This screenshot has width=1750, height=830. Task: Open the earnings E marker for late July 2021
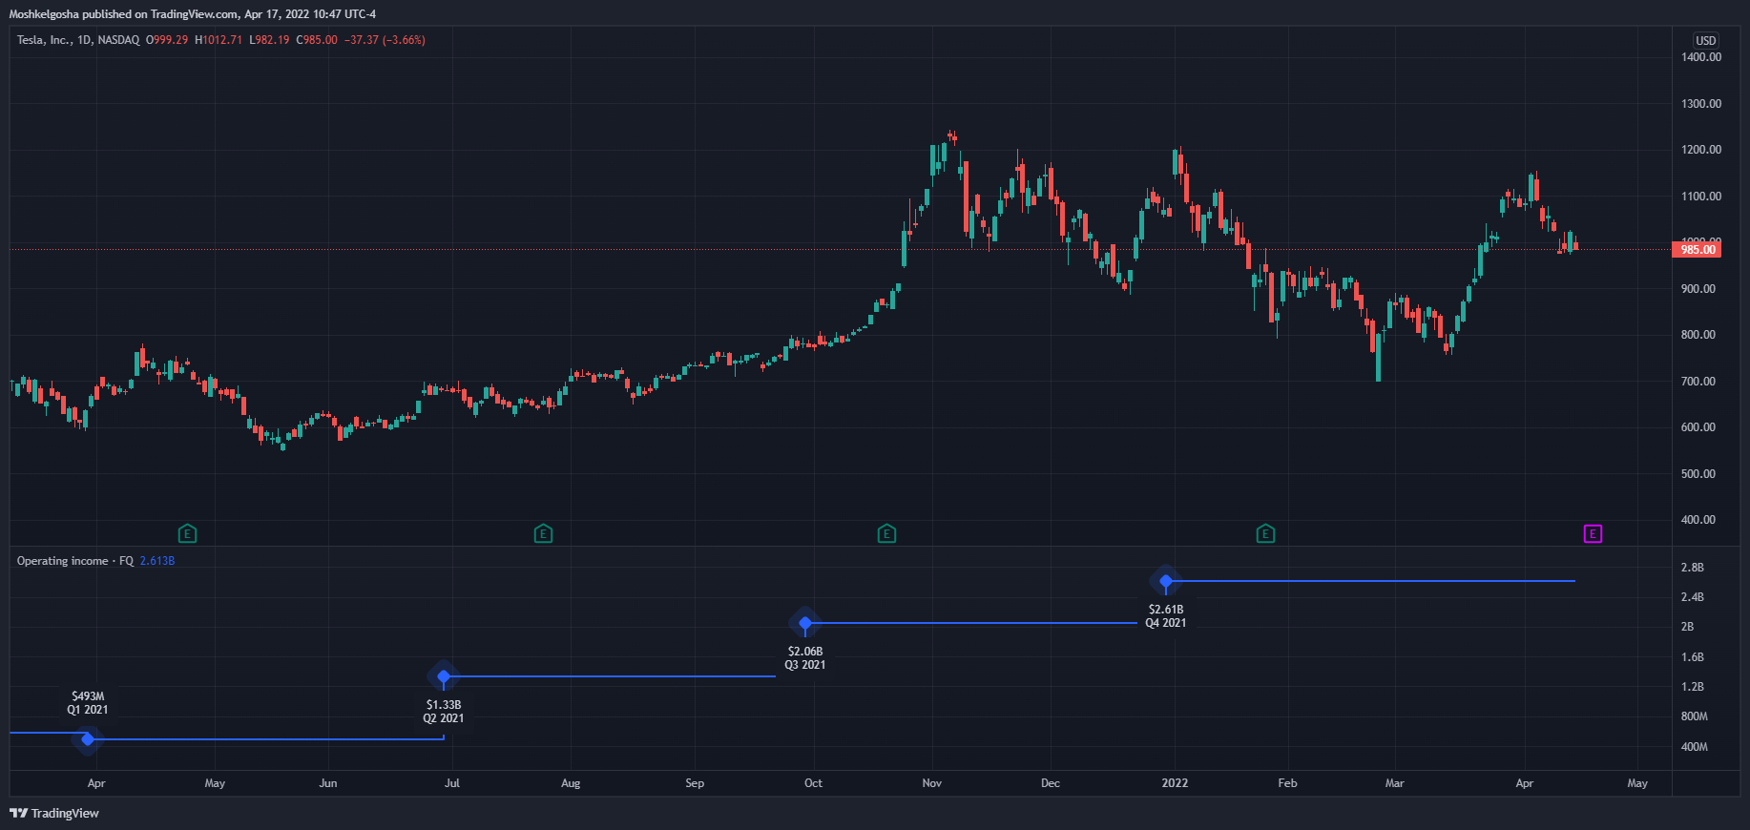pyautogui.click(x=543, y=533)
